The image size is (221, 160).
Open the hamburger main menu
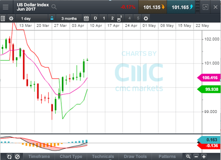[x=6, y=7]
